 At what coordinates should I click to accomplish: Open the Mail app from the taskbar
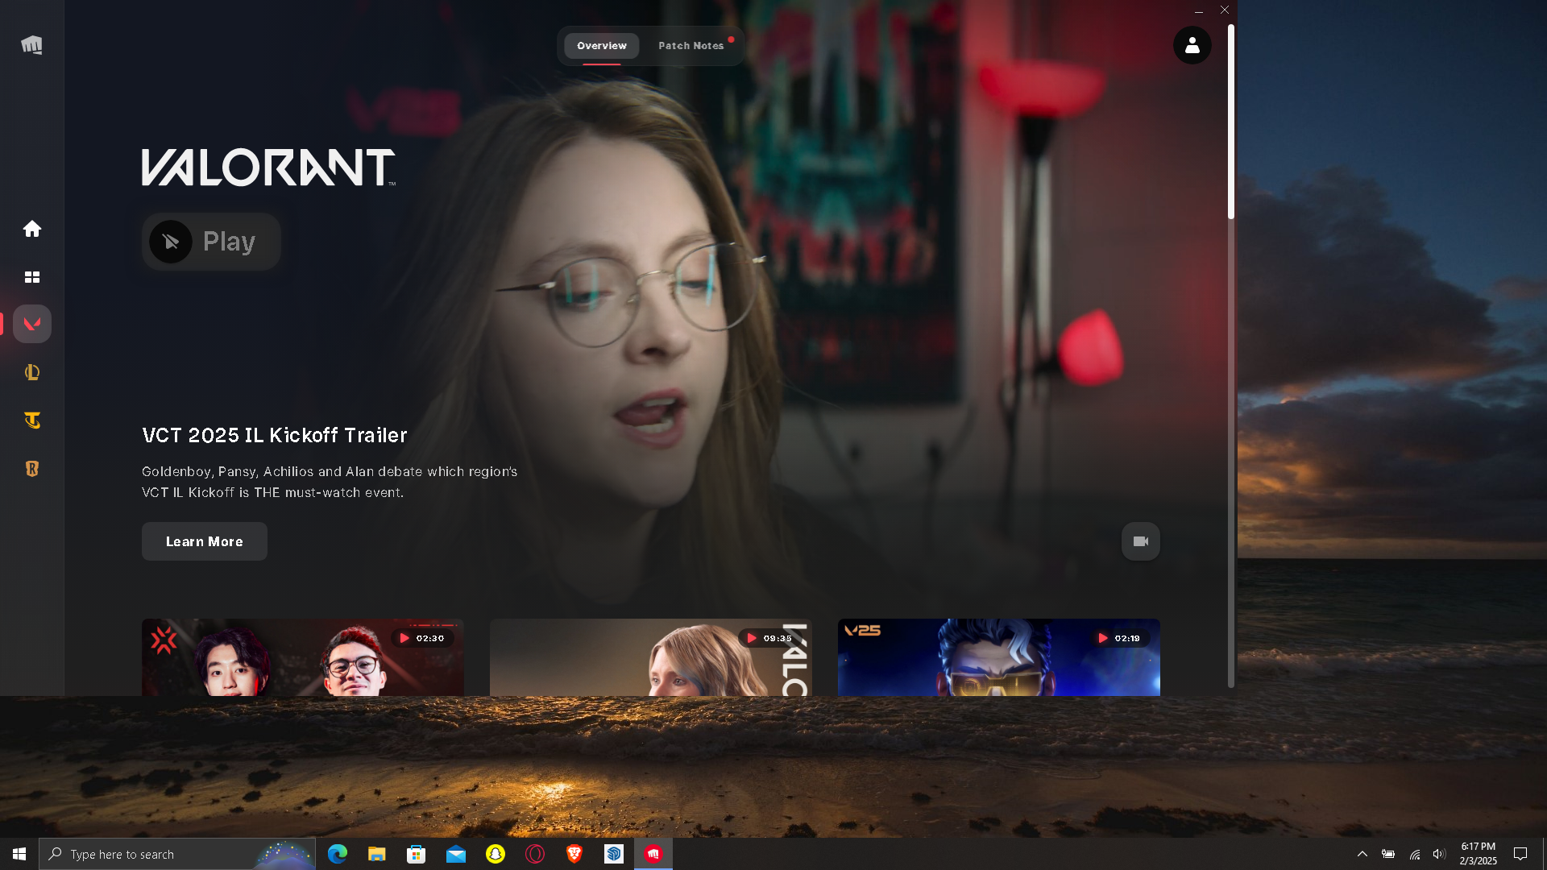click(x=456, y=854)
